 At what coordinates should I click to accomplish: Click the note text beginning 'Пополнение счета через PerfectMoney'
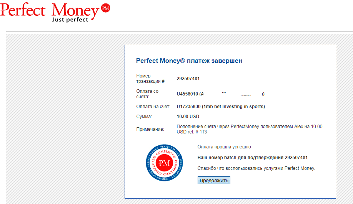point(250,129)
